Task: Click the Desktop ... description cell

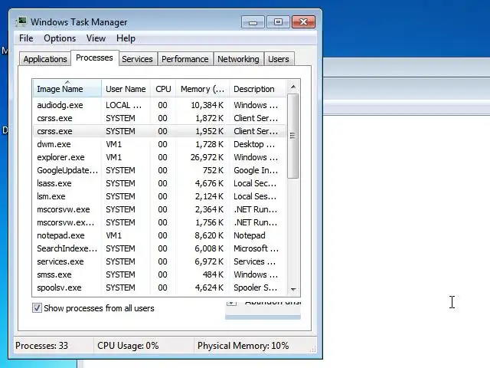Action: [x=254, y=144]
